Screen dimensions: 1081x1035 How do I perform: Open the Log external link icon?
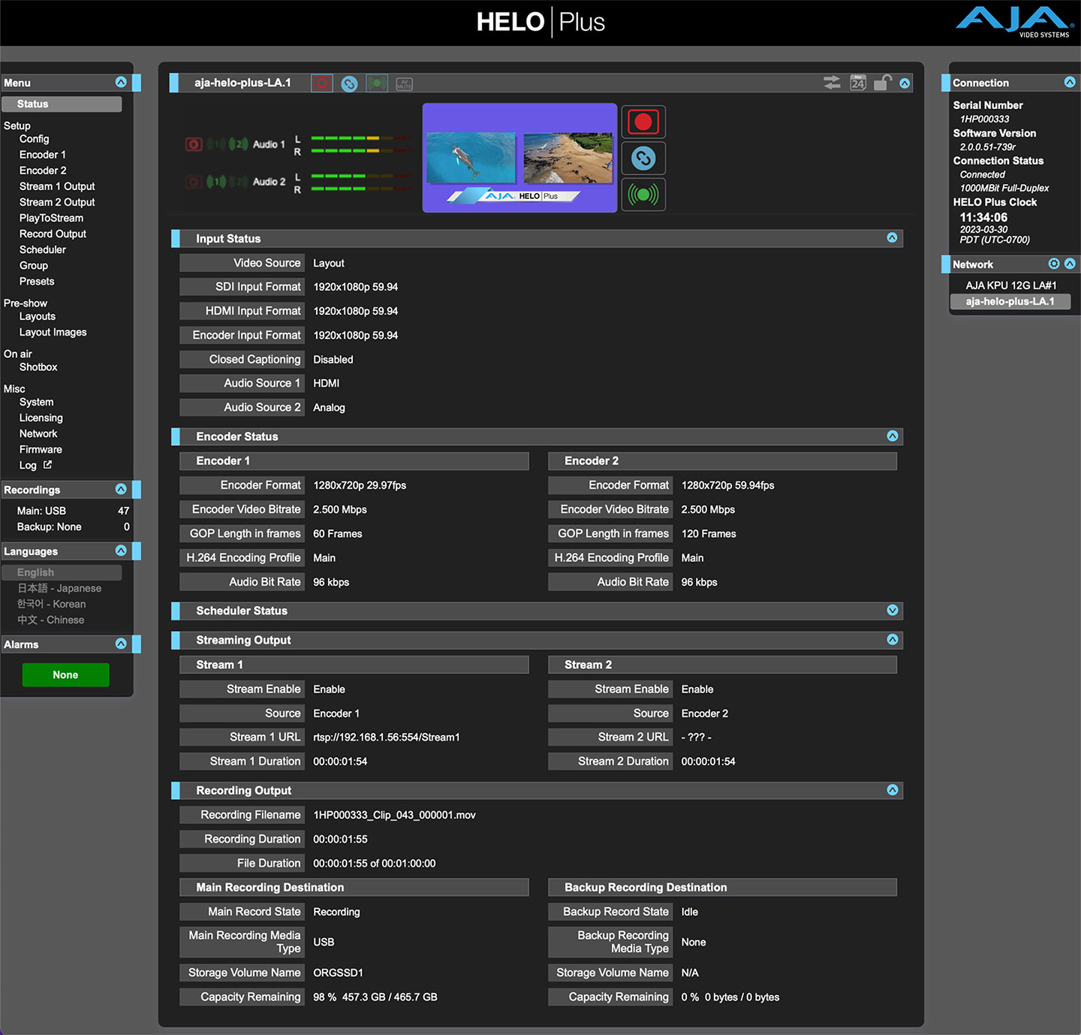point(48,465)
